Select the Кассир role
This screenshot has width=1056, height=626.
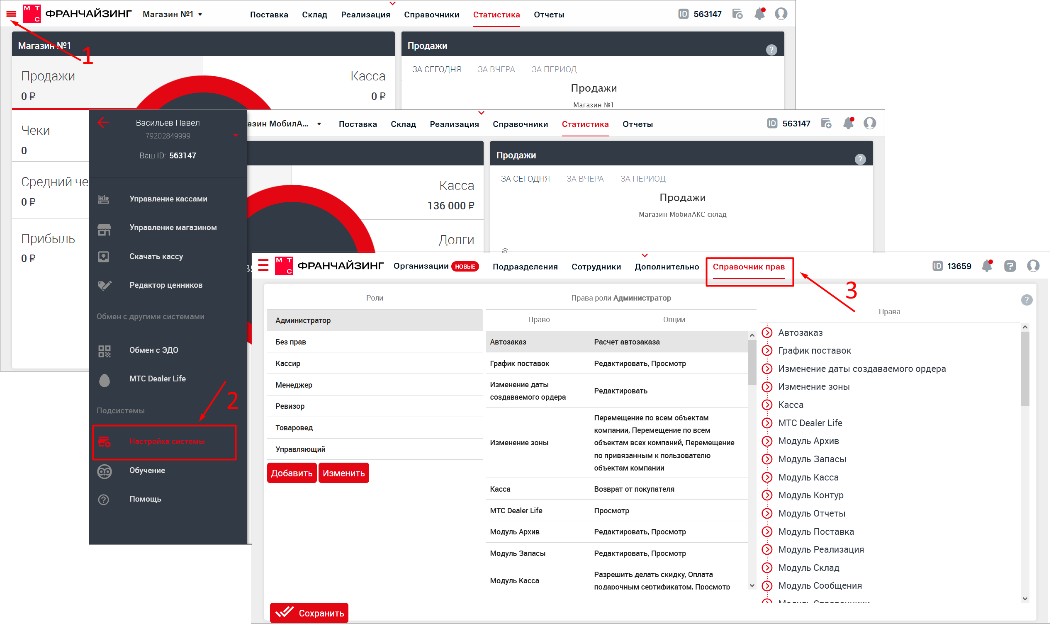[x=375, y=364]
